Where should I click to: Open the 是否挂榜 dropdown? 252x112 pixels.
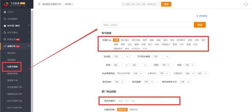coord(119,82)
